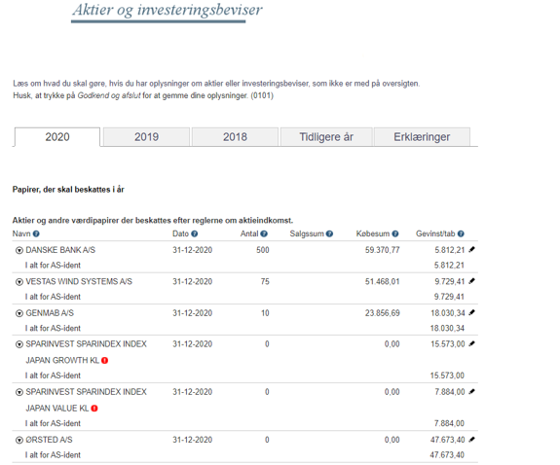Open the Gevinst/tab help icon
This screenshot has width=560, height=465.
(x=461, y=234)
